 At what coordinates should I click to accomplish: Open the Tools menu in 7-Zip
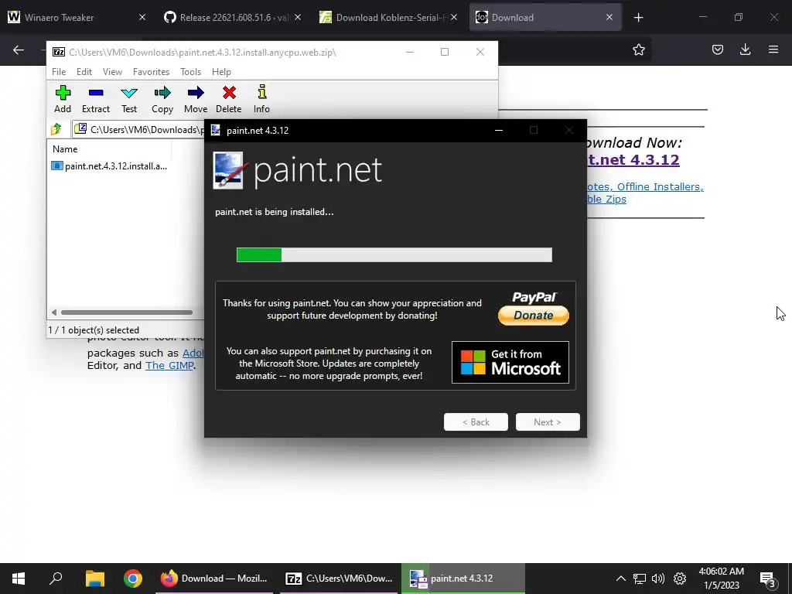tap(190, 72)
